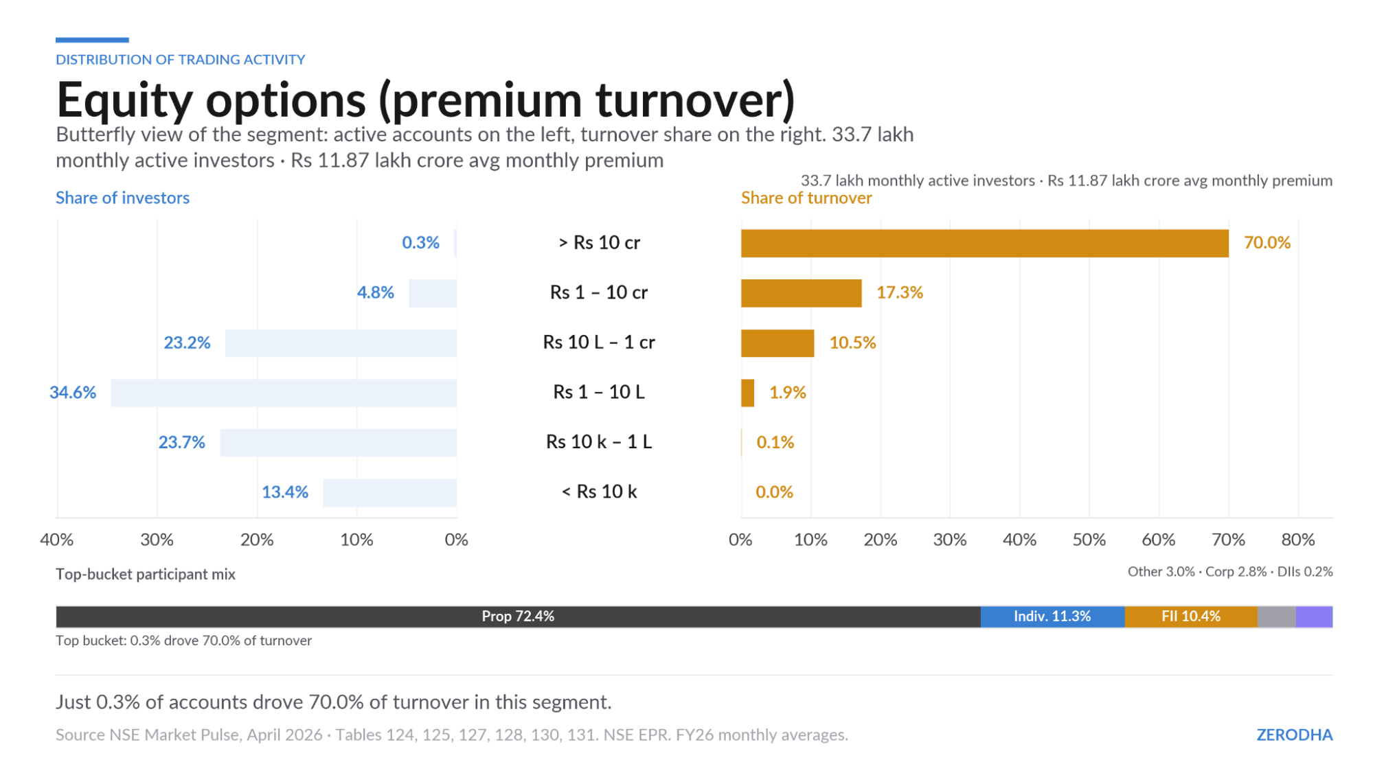
Task: Click the 23.7% investors bar
Action: coord(338,443)
